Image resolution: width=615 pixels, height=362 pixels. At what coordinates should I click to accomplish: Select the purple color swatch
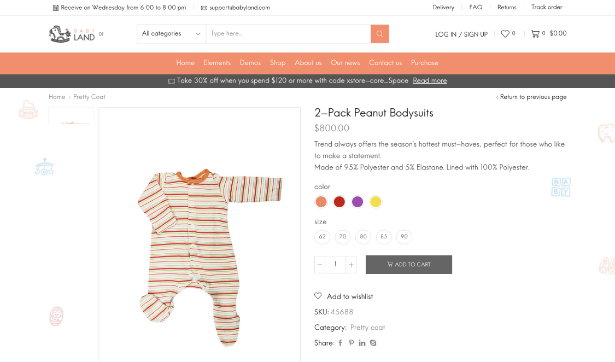358,202
